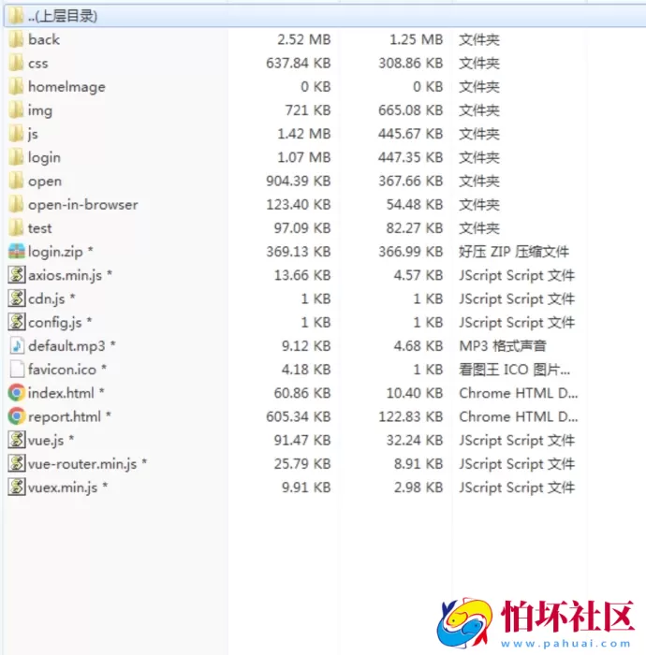Viewport: 646px width, 655px height.
Task: Select the vue.js script file icon
Action: (17, 440)
